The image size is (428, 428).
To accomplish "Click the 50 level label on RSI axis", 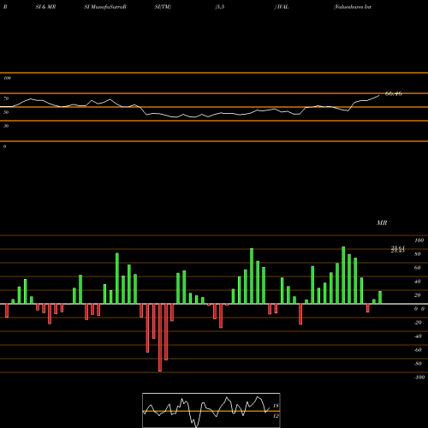I will click(x=6, y=112).
